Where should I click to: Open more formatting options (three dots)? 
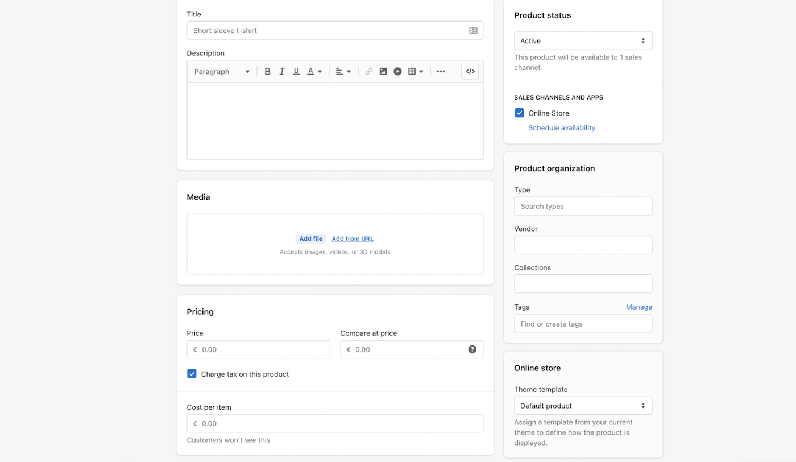pos(441,72)
